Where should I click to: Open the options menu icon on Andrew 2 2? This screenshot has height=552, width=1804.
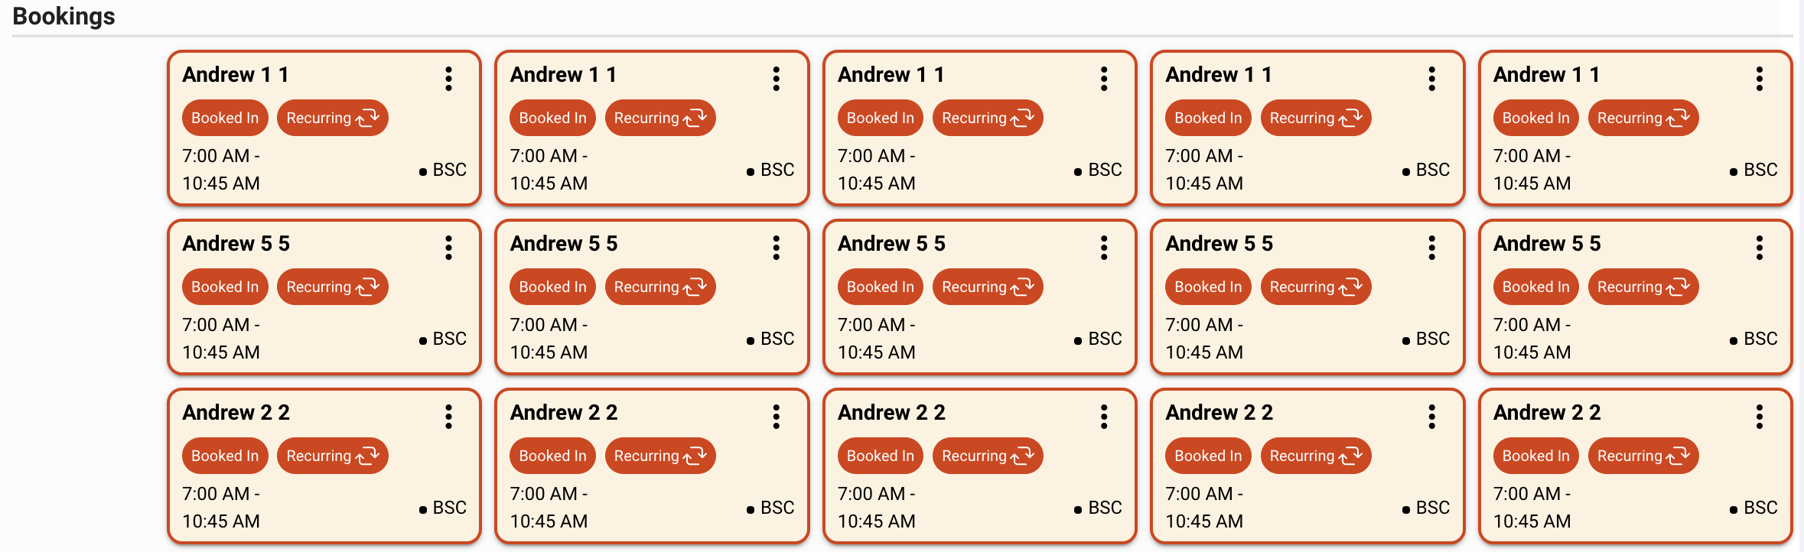[448, 417]
